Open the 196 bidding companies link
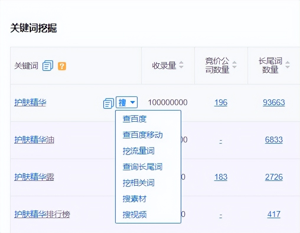The height and width of the screenshot is (233, 300). (221, 102)
